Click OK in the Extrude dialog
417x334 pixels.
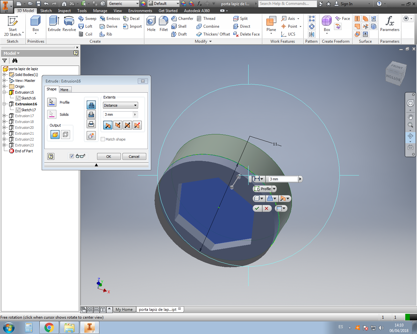(x=109, y=157)
